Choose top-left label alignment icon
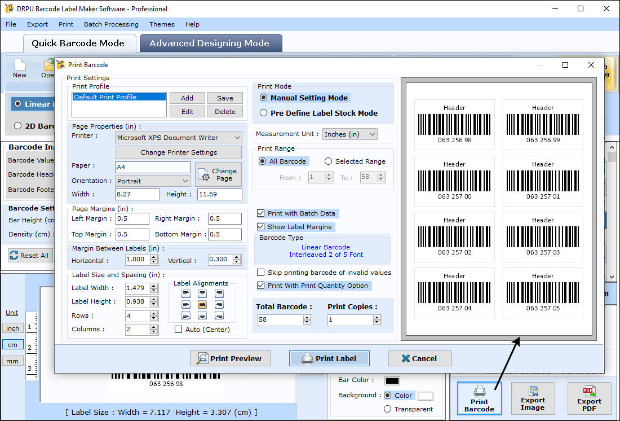This screenshot has height=421, width=620. (x=186, y=293)
